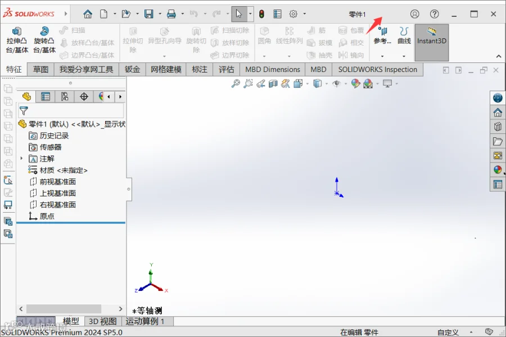The image size is (506, 337).
Task: Open the Apply Scene icon in the view toolbar
Action: click(368, 84)
